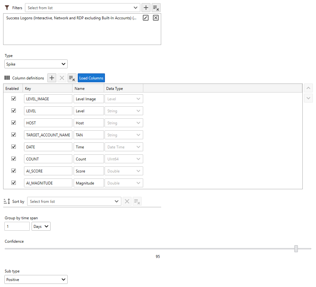The width and height of the screenshot is (316, 287).
Task: Click the Load Columns button
Action: point(91,78)
